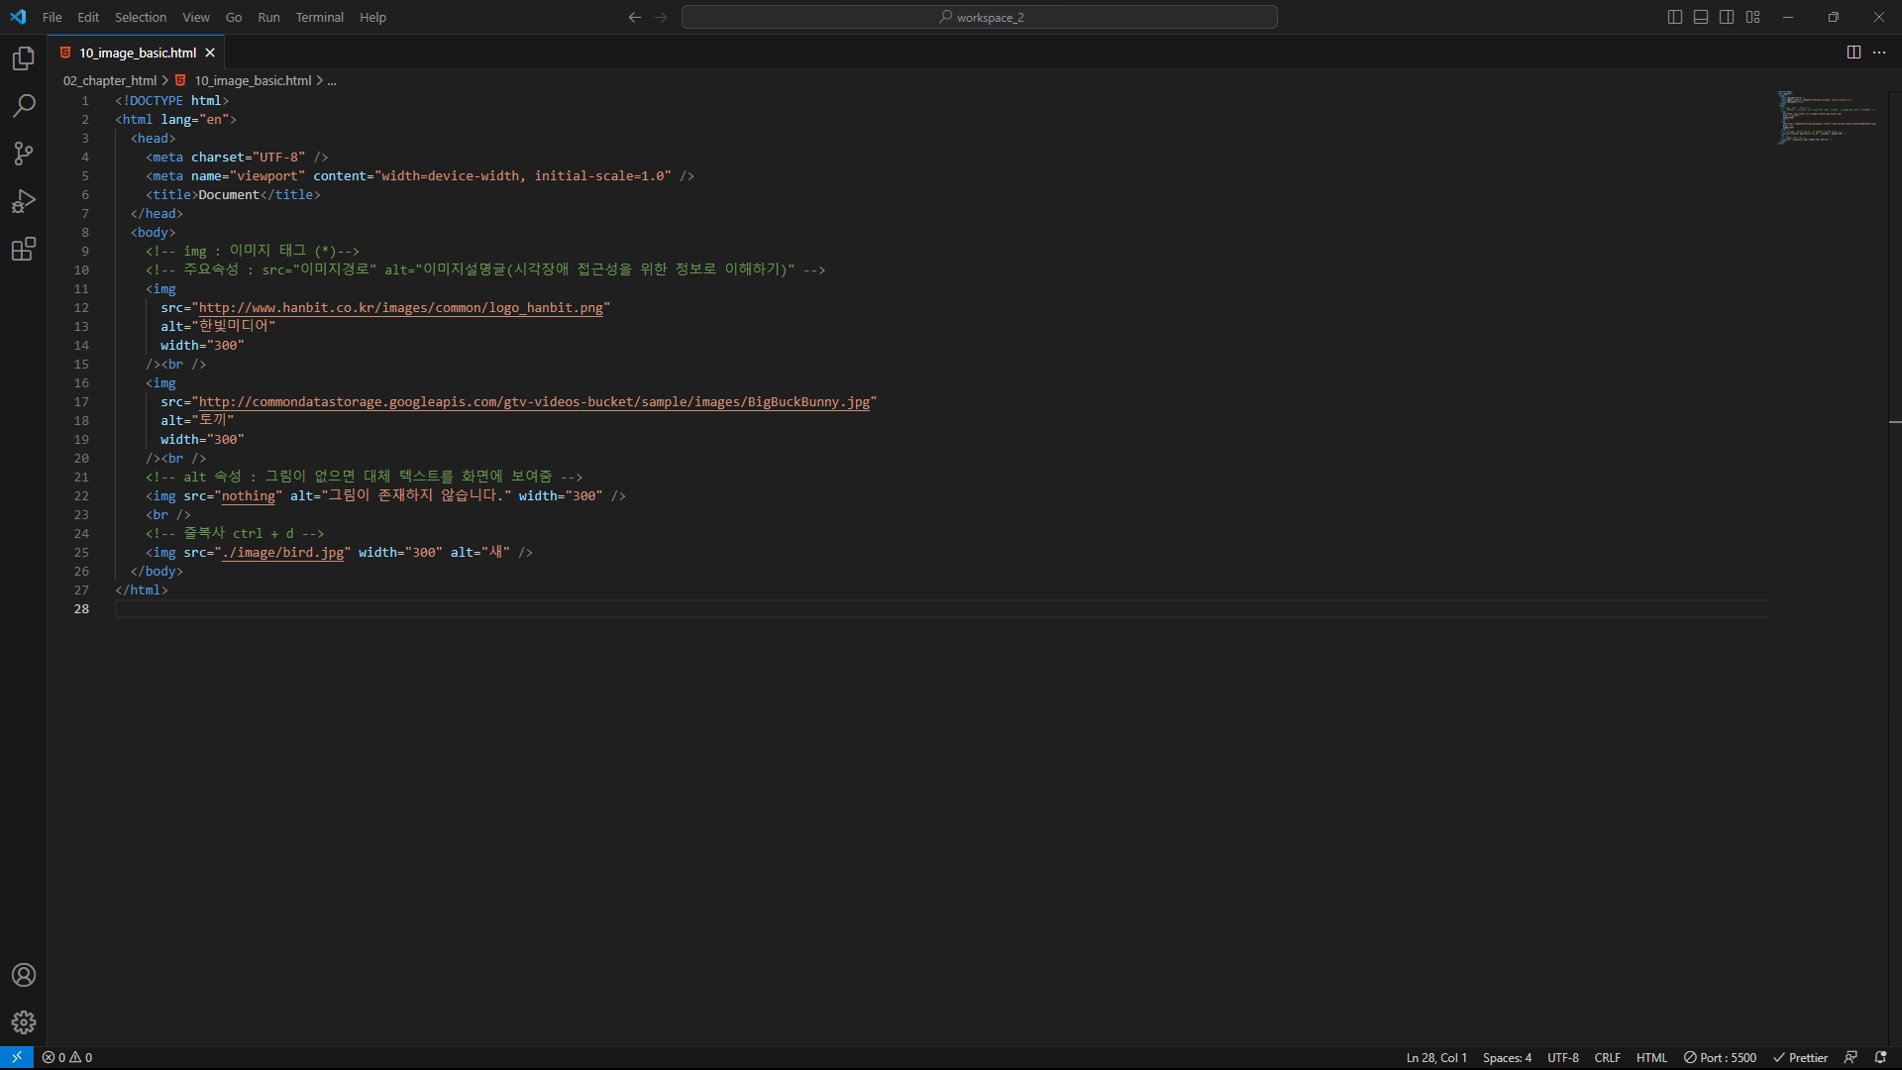The image size is (1902, 1070).
Task: Click Split Editor Right icon
Action: click(1853, 53)
